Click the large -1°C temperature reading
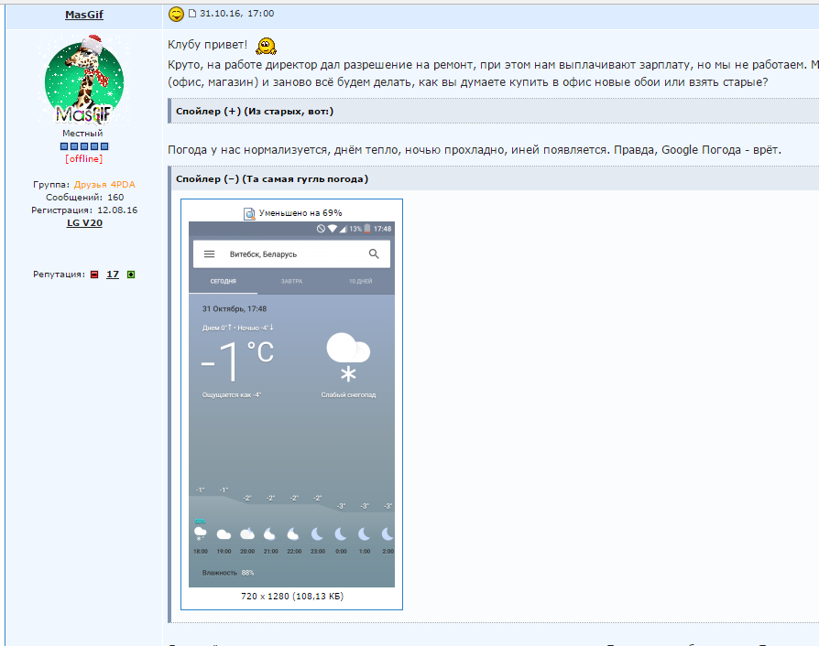This screenshot has width=819, height=646. pyautogui.click(x=237, y=360)
